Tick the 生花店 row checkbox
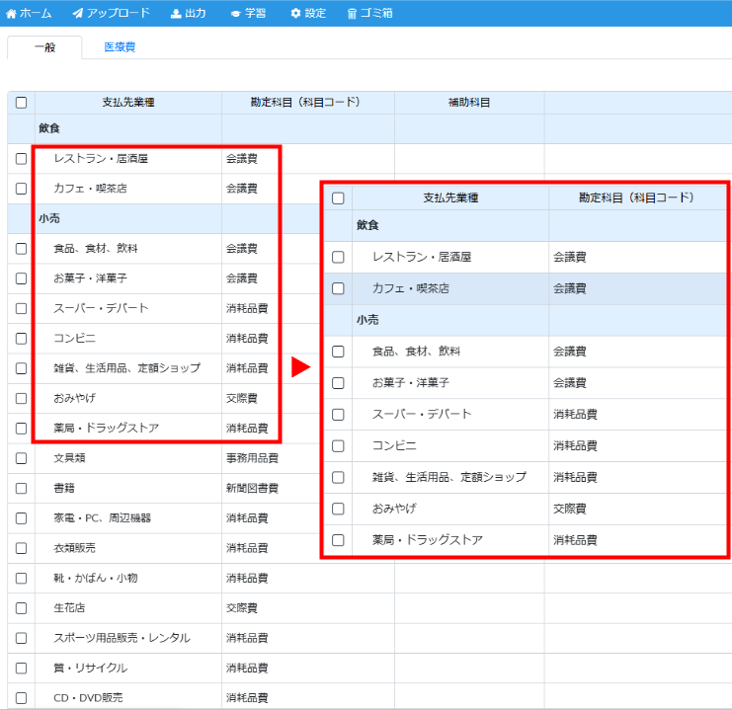Screen dimensions: 732x710 (x=21, y=608)
